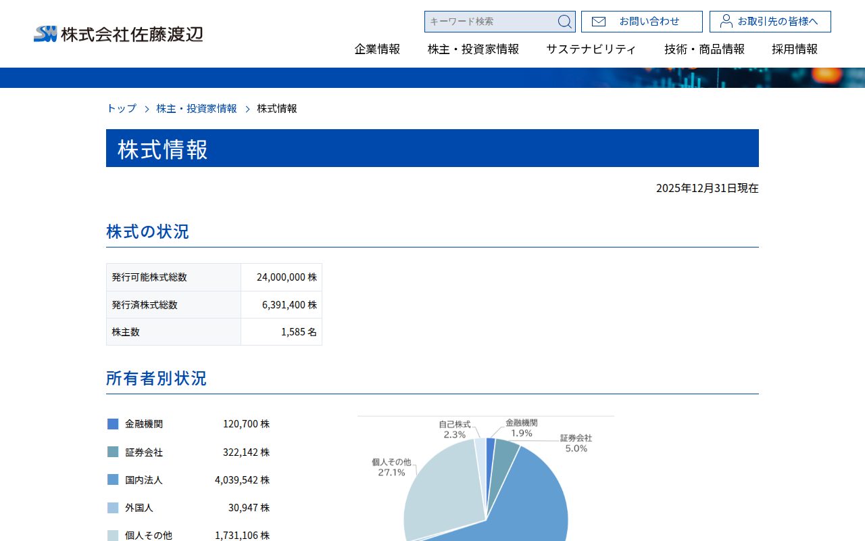Click the envelope icon in お問い合わせ
Screen dimensions: 865x541
coord(599,22)
